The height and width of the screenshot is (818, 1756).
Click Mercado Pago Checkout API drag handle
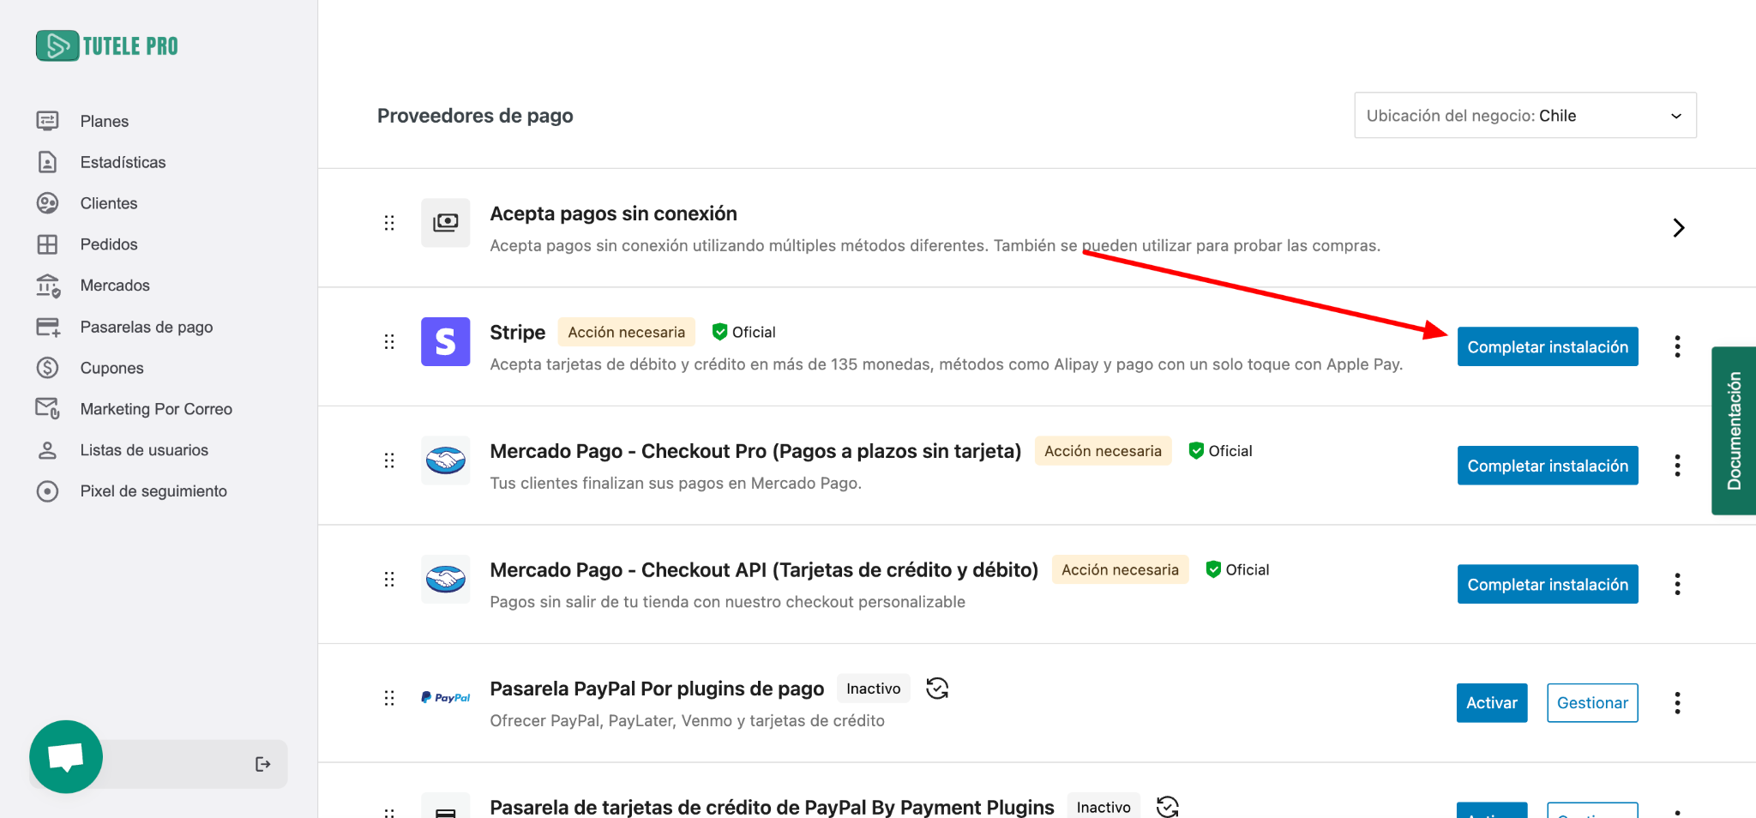coord(389,580)
